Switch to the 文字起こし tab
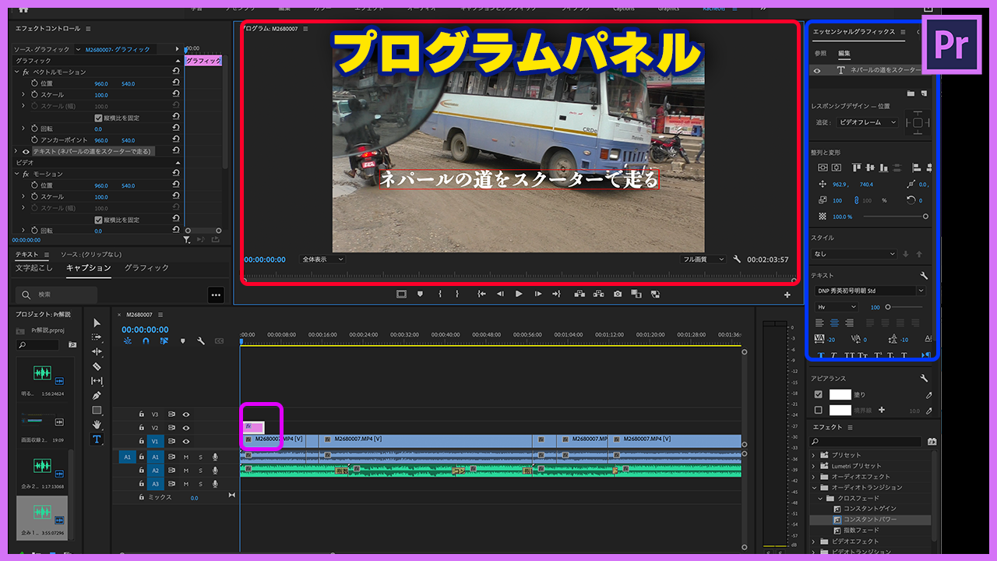This screenshot has width=997, height=561. coord(34,268)
